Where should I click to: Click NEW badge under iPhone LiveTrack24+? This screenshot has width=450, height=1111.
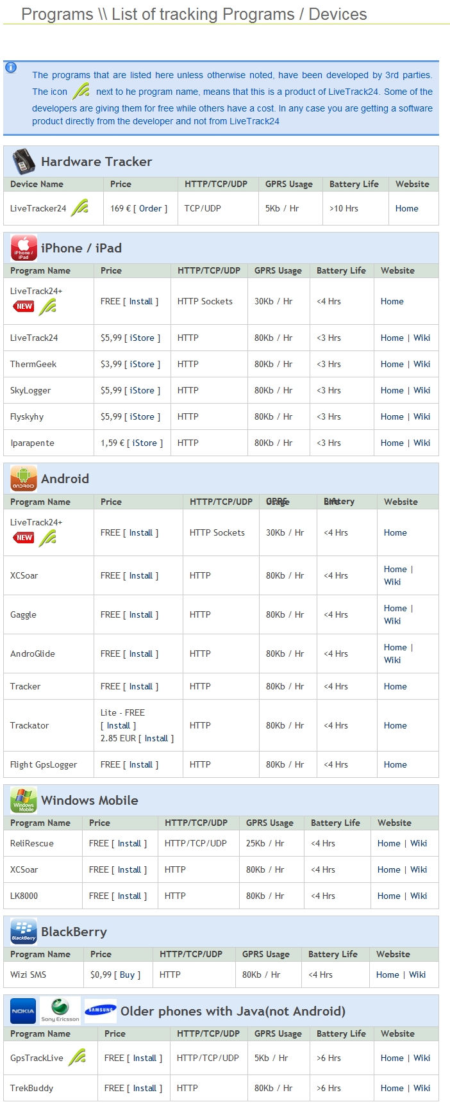24,306
